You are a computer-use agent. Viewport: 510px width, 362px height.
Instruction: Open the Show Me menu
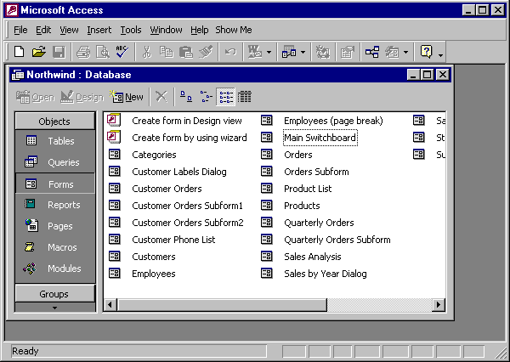tap(234, 30)
